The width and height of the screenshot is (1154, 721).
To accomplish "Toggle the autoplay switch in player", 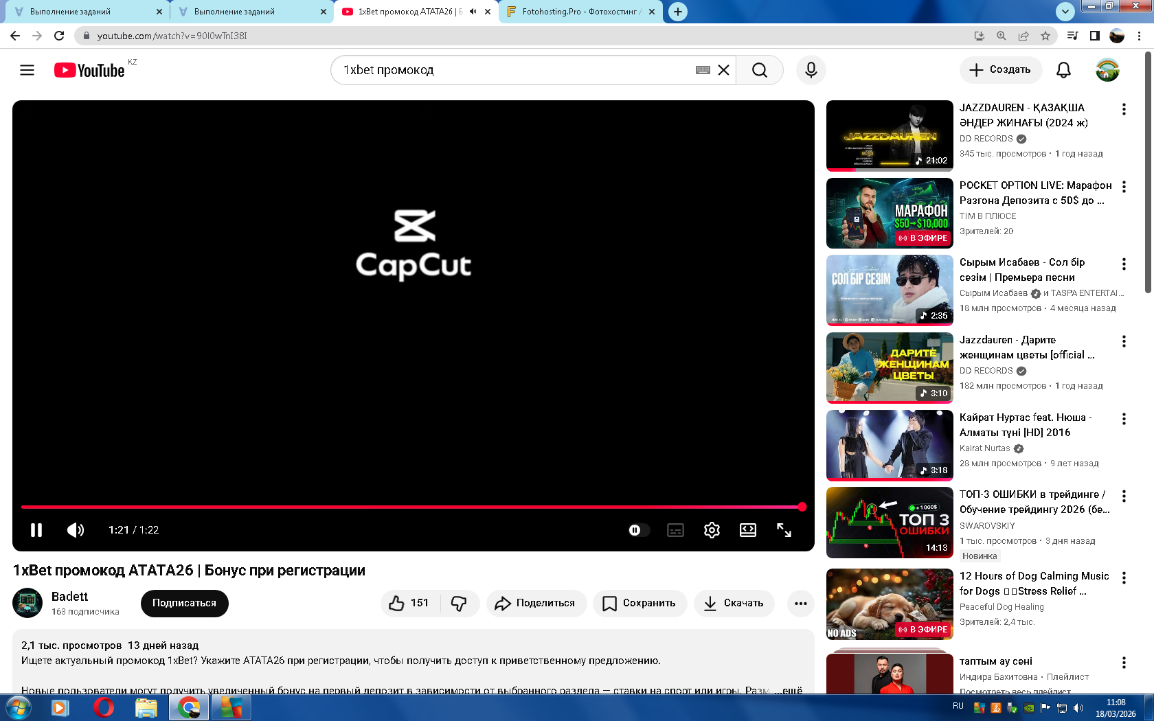I will [x=638, y=530].
